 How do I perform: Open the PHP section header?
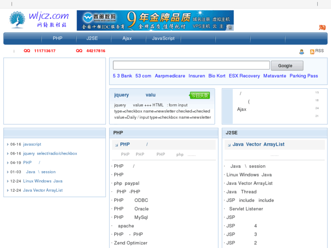point(118,133)
